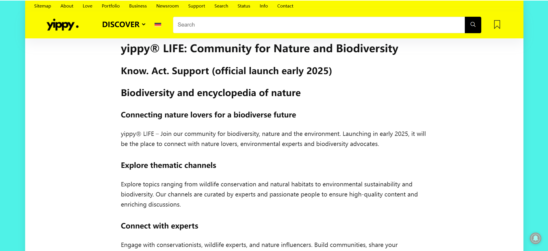
Task: Click the yippy logo
Action: pos(62,25)
